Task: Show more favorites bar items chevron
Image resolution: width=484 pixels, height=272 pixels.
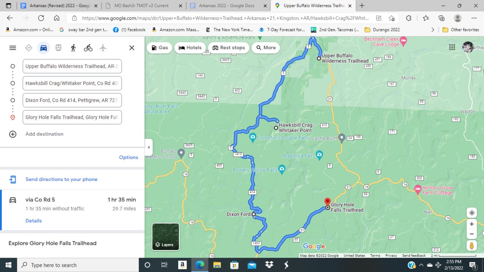Action: pos(433,30)
